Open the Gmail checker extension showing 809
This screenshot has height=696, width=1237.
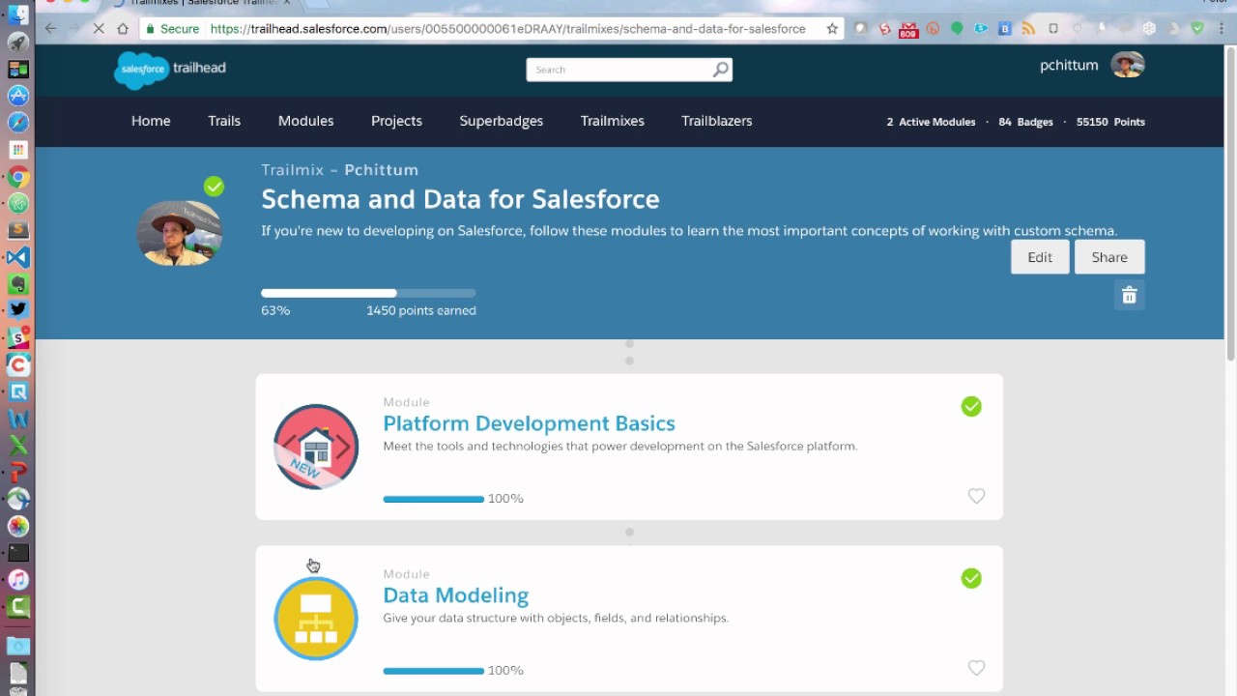(907, 30)
